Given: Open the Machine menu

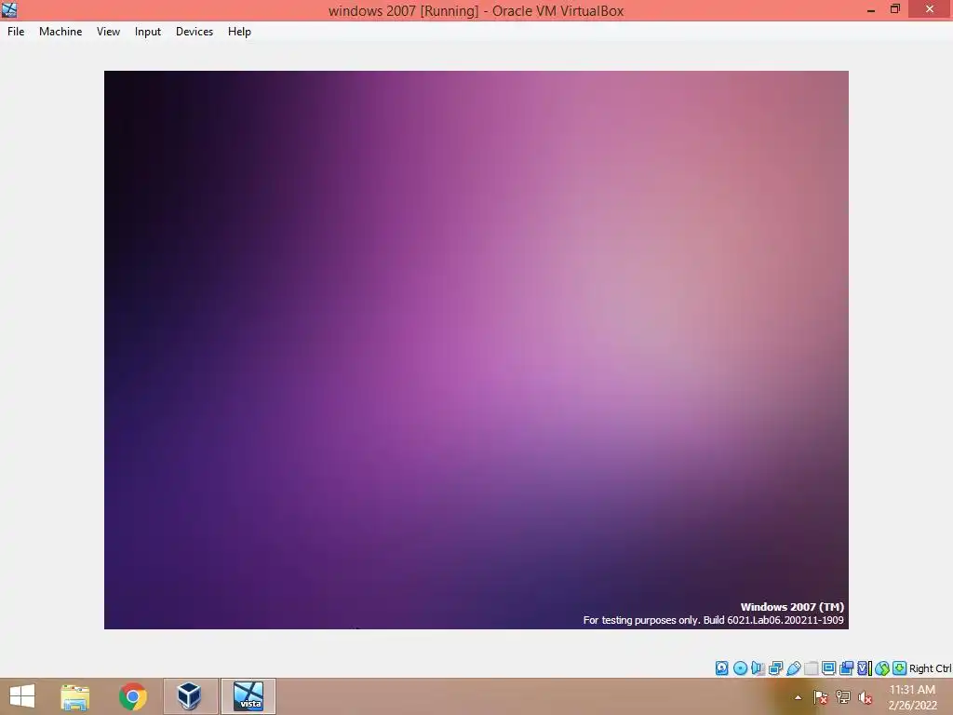Looking at the screenshot, I should click(60, 32).
